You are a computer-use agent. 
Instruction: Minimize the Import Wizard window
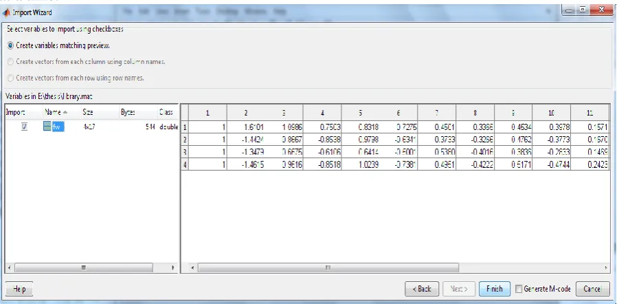568,10
